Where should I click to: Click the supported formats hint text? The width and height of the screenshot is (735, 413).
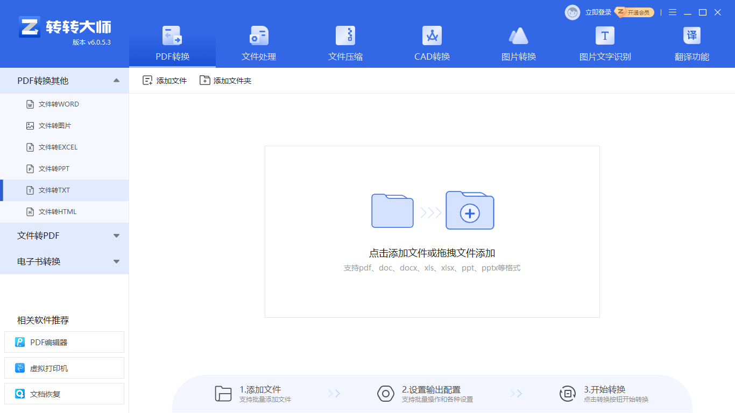pos(432,268)
